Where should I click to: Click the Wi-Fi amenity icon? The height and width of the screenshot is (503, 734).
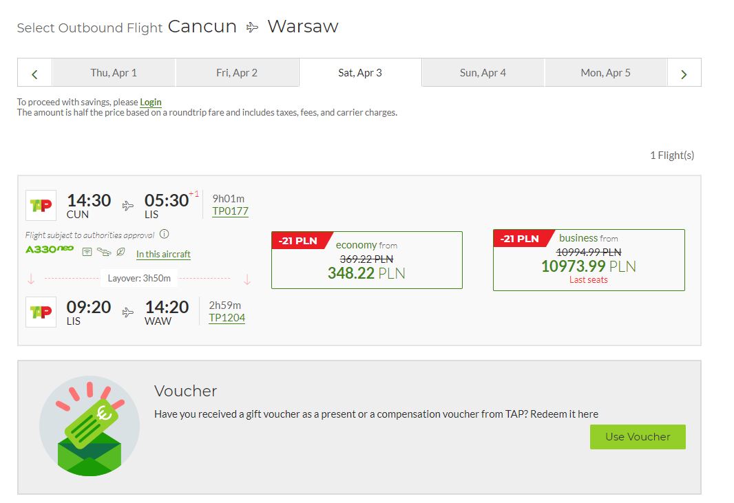pos(87,253)
